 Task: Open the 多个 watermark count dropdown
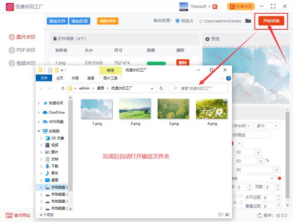(267, 126)
